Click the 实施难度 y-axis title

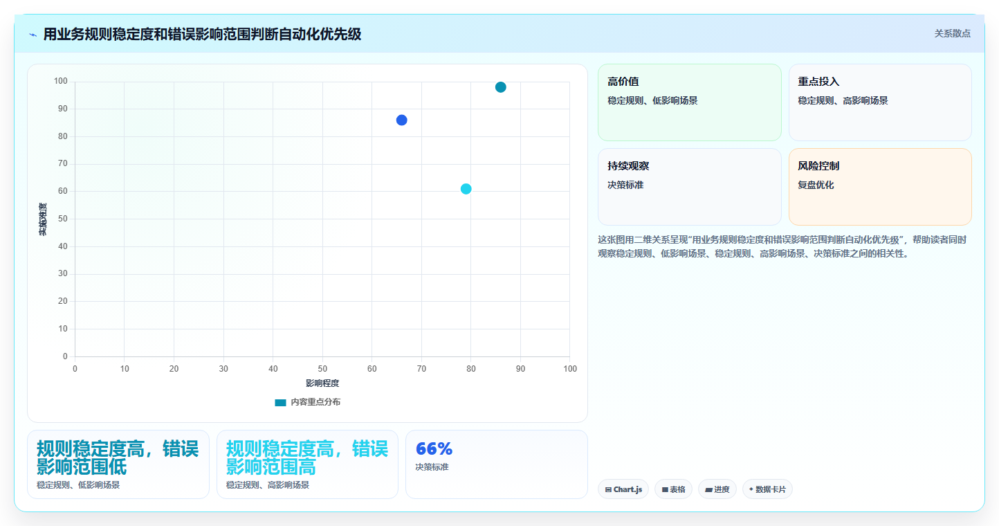(42, 219)
